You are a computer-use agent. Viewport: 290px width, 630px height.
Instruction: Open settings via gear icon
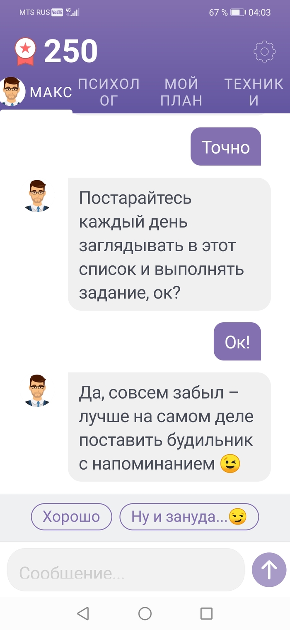[x=264, y=51]
